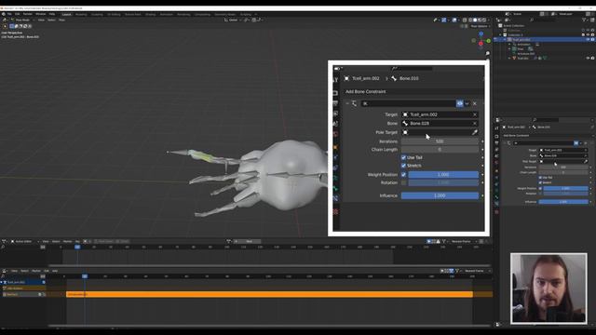This screenshot has height=335, width=596.
Task: Open the Pose Mode dropdown
Action: [22, 20]
